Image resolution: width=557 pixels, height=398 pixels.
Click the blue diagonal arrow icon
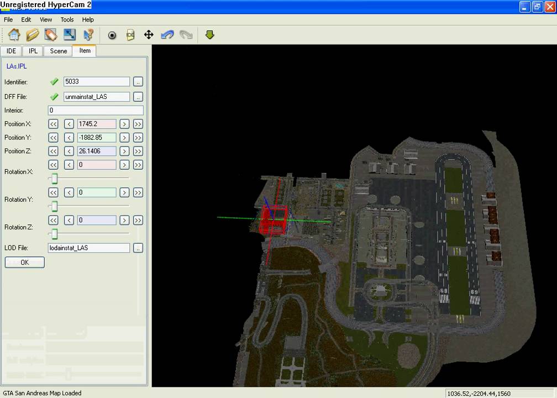point(70,34)
